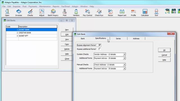
Task: Open the Inquiries menu
Action: (17, 6)
